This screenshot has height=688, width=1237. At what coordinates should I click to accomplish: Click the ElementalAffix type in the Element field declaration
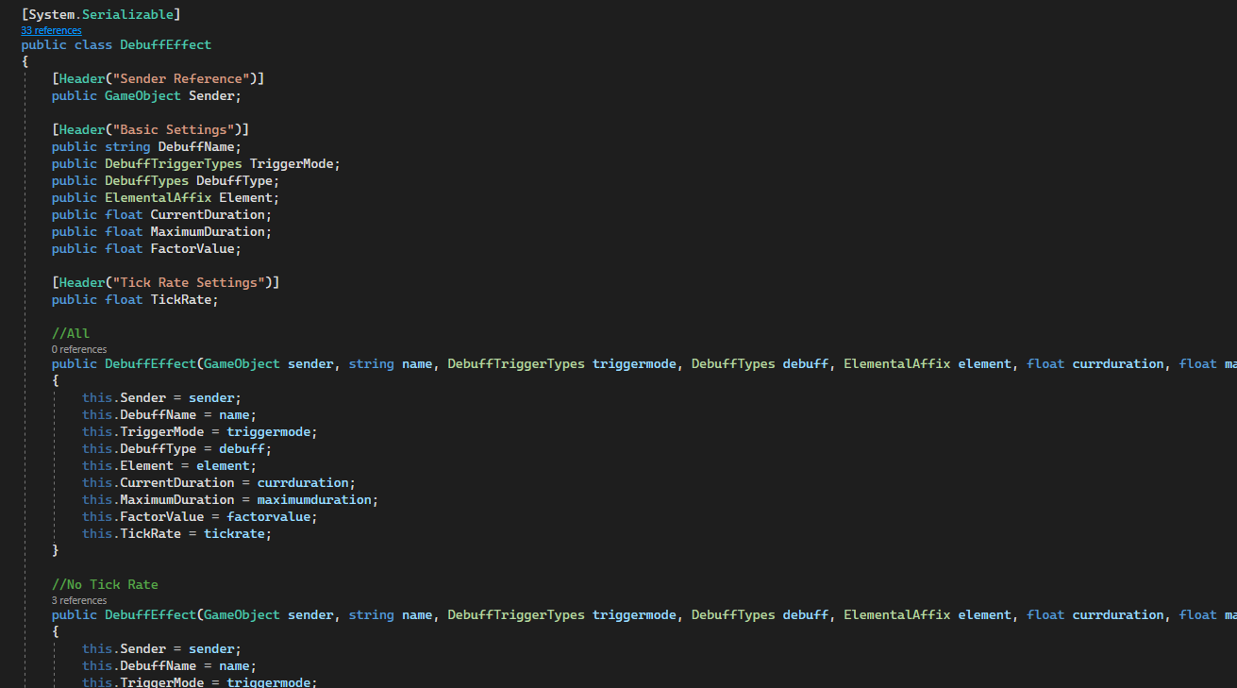coord(159,198)
